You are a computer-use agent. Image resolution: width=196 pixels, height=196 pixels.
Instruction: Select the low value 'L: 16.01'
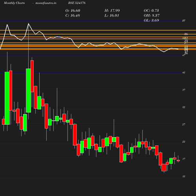pos(112,16)
